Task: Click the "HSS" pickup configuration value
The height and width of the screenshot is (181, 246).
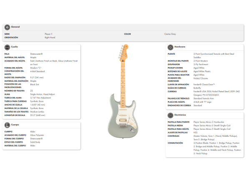Action: (195, 133)
